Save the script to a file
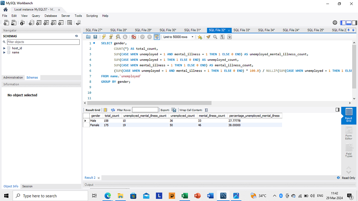This screenshot has width=358, height=201. coord(95,37)
